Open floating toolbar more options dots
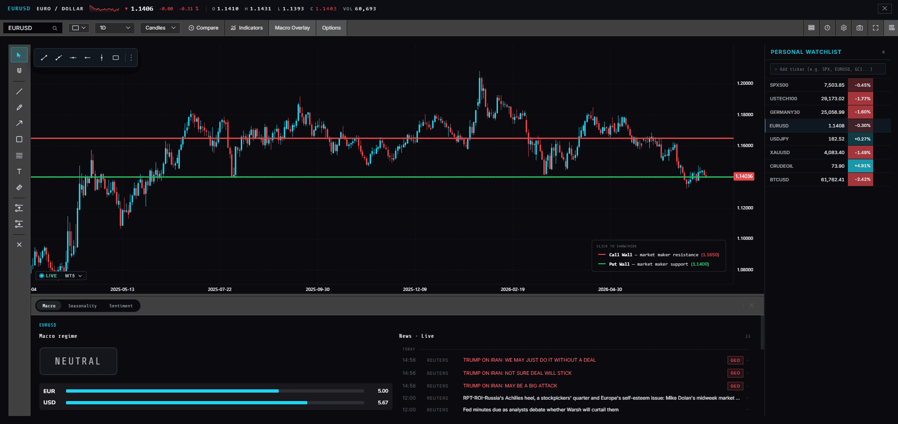Screen dimensions: 898x424 131,58
